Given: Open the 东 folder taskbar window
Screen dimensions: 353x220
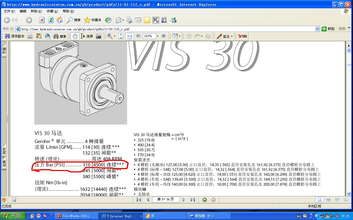Looking at the screenshot, I should (x=165, y=216).
